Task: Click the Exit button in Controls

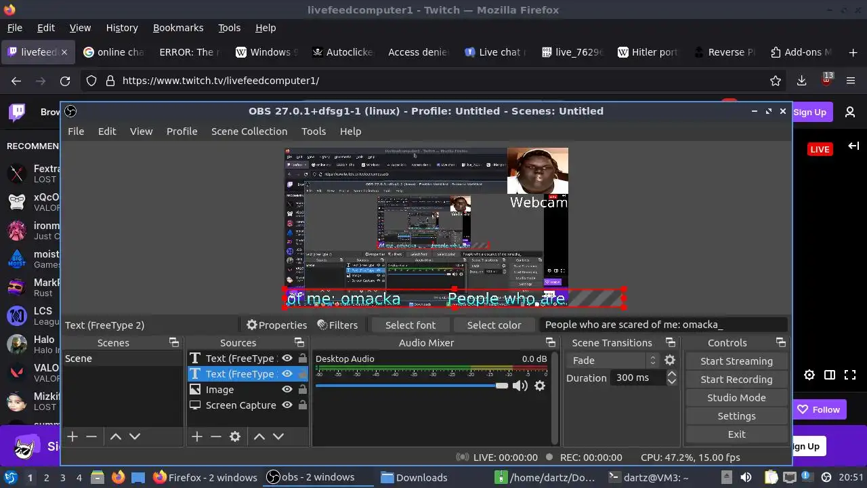Action: (736, 434)
